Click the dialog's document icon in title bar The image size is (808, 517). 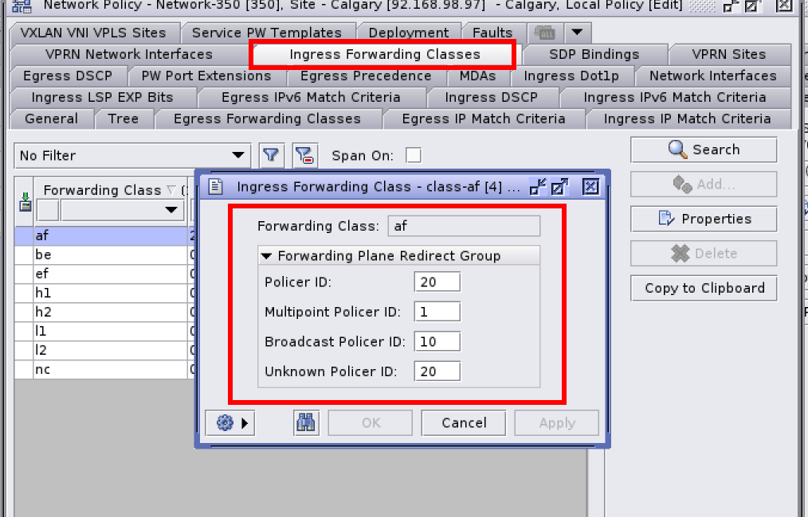(214, 187)
